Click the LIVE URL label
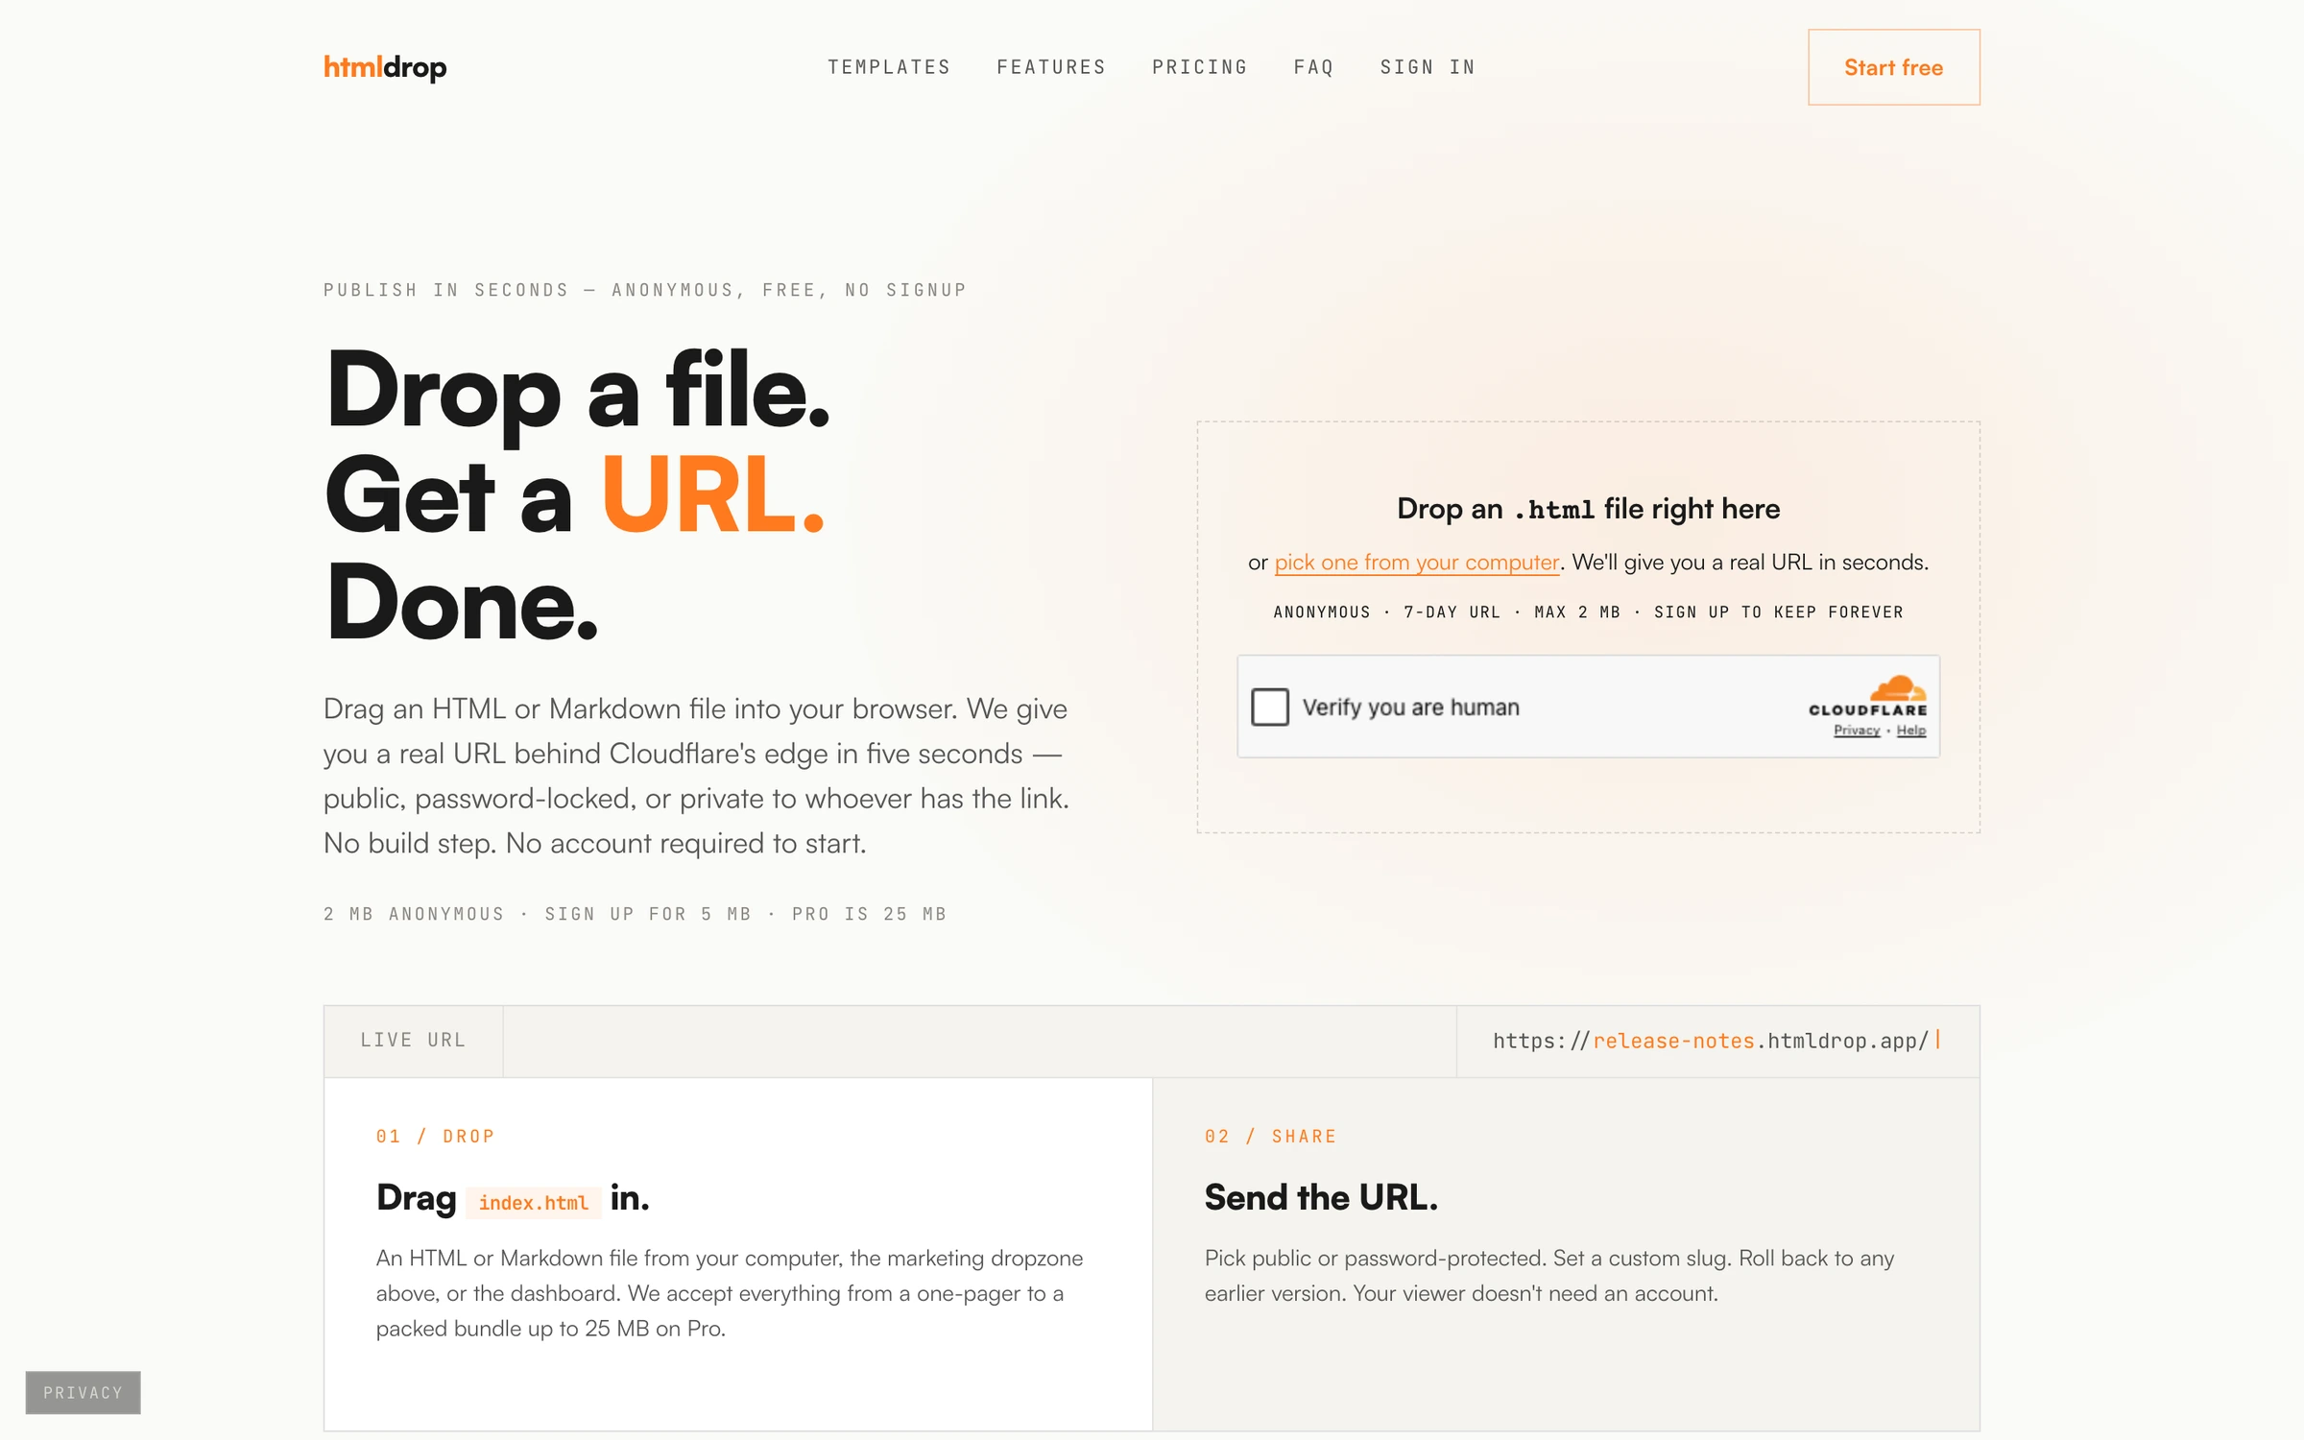Screen dimensions: 2304x1440 click(413, 1041)
